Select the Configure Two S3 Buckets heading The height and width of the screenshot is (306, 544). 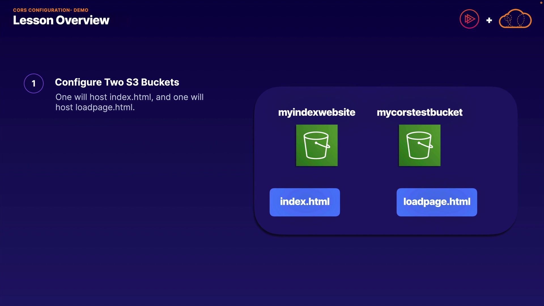[117, 82]
